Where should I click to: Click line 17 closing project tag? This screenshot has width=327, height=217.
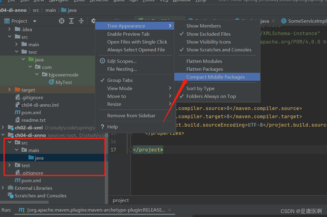click(x=148, y=150)
